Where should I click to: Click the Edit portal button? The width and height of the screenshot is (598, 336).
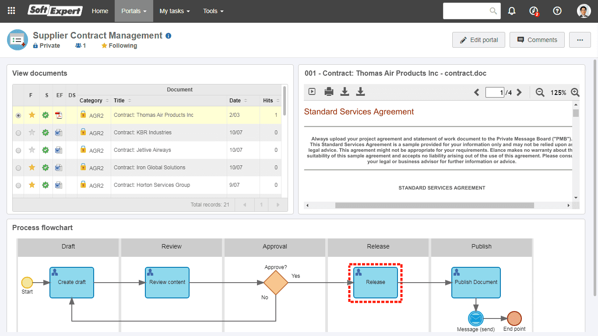pos(478,40)
